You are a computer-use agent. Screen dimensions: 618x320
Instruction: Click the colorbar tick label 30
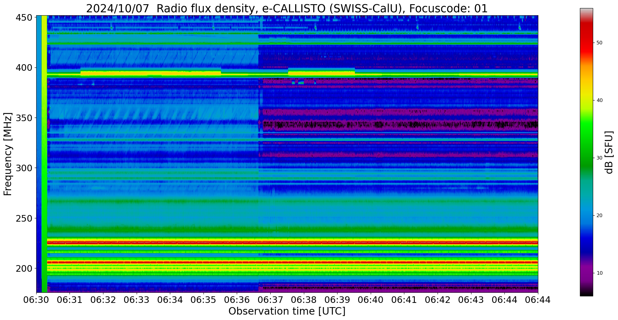(599, 158)
